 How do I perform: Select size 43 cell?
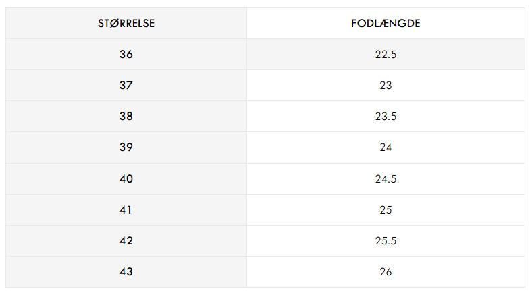[x=126, y=272]
